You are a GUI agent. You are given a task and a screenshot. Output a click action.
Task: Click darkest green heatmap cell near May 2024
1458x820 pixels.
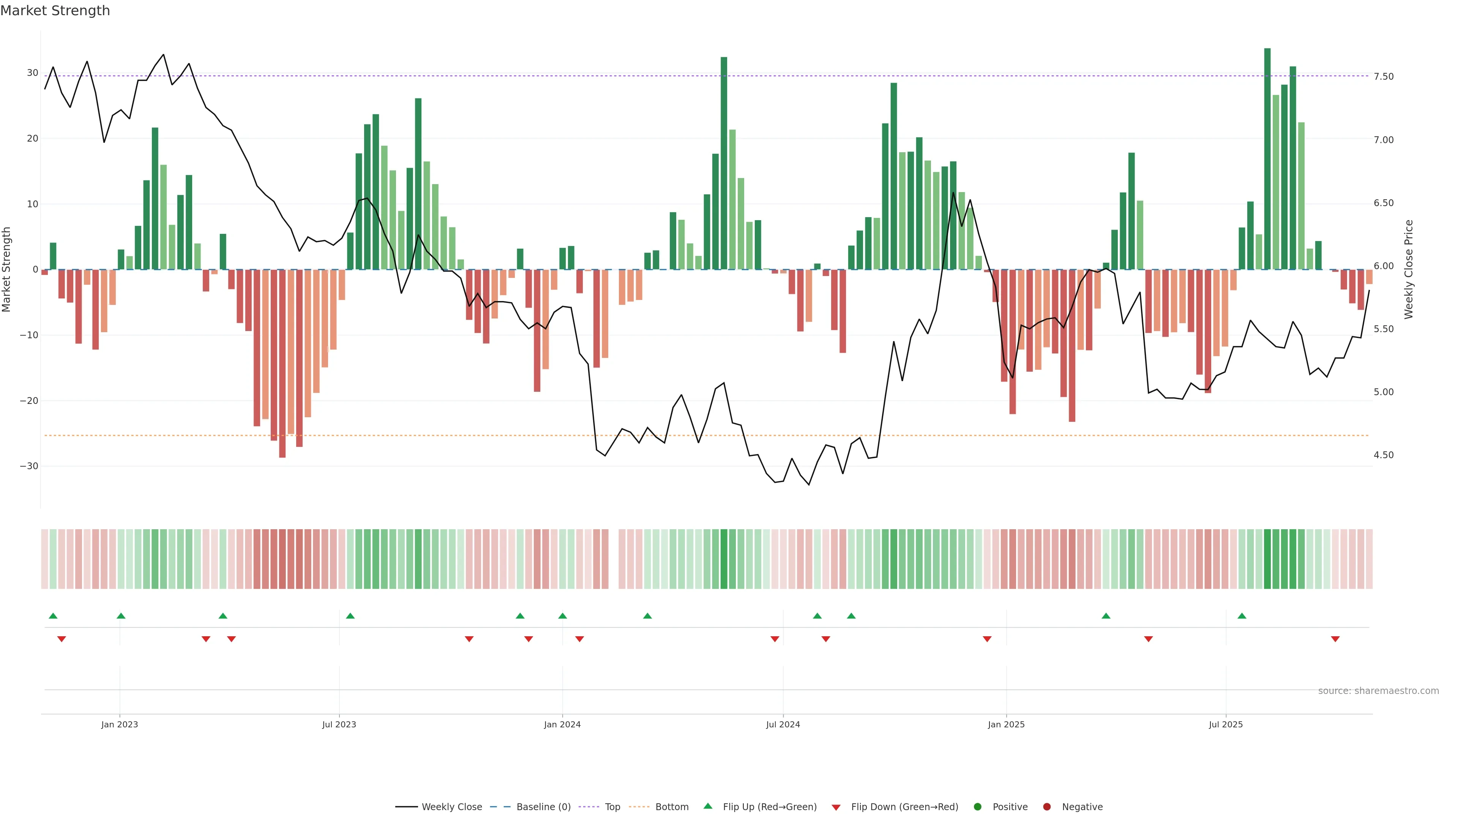[724, 559]
